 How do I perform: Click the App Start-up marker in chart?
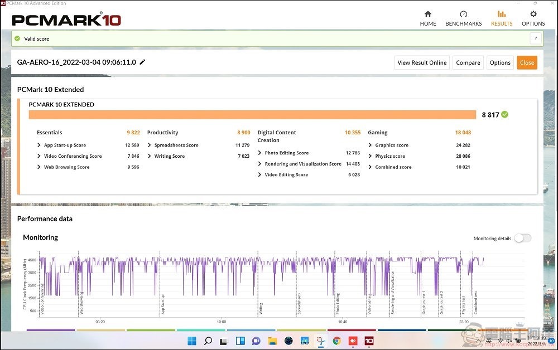pos(162,304)
